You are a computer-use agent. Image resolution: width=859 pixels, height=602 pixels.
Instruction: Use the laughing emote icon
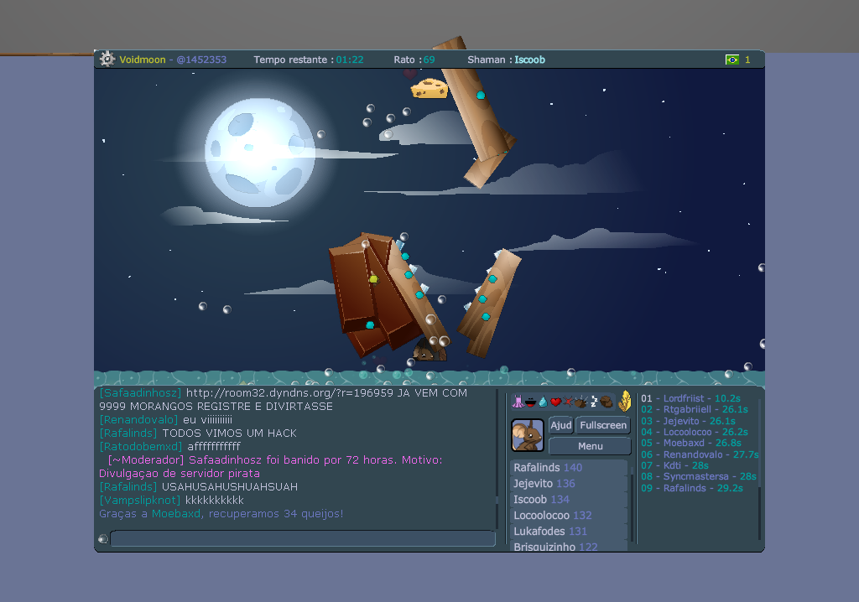pos(531,401)
